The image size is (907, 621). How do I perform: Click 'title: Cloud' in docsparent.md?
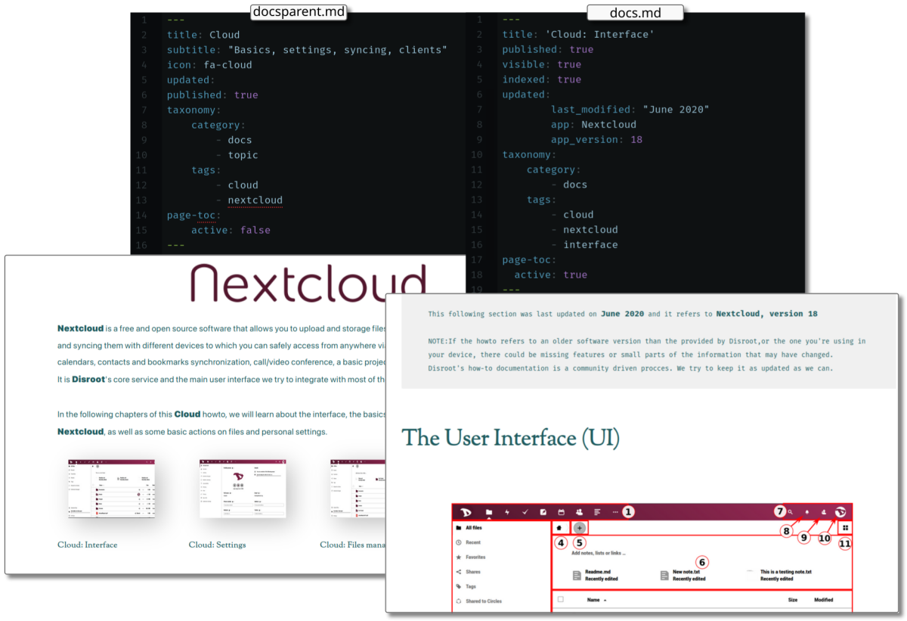coord(203,35)
